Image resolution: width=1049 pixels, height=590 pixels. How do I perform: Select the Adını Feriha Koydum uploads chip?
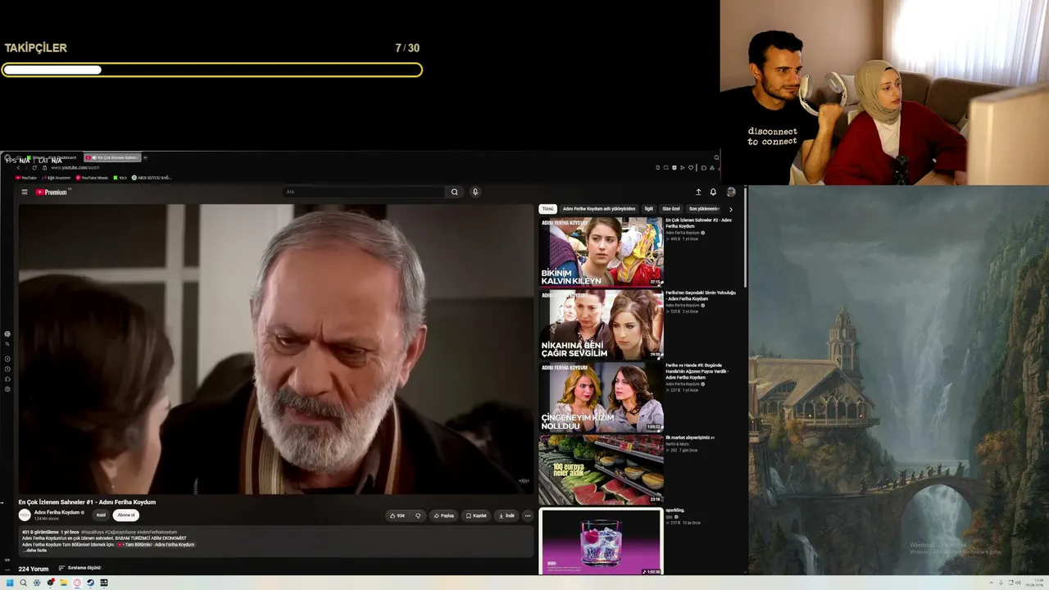pos(599,209)
